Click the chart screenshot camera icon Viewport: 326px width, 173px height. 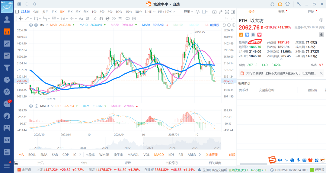(214, 12)
